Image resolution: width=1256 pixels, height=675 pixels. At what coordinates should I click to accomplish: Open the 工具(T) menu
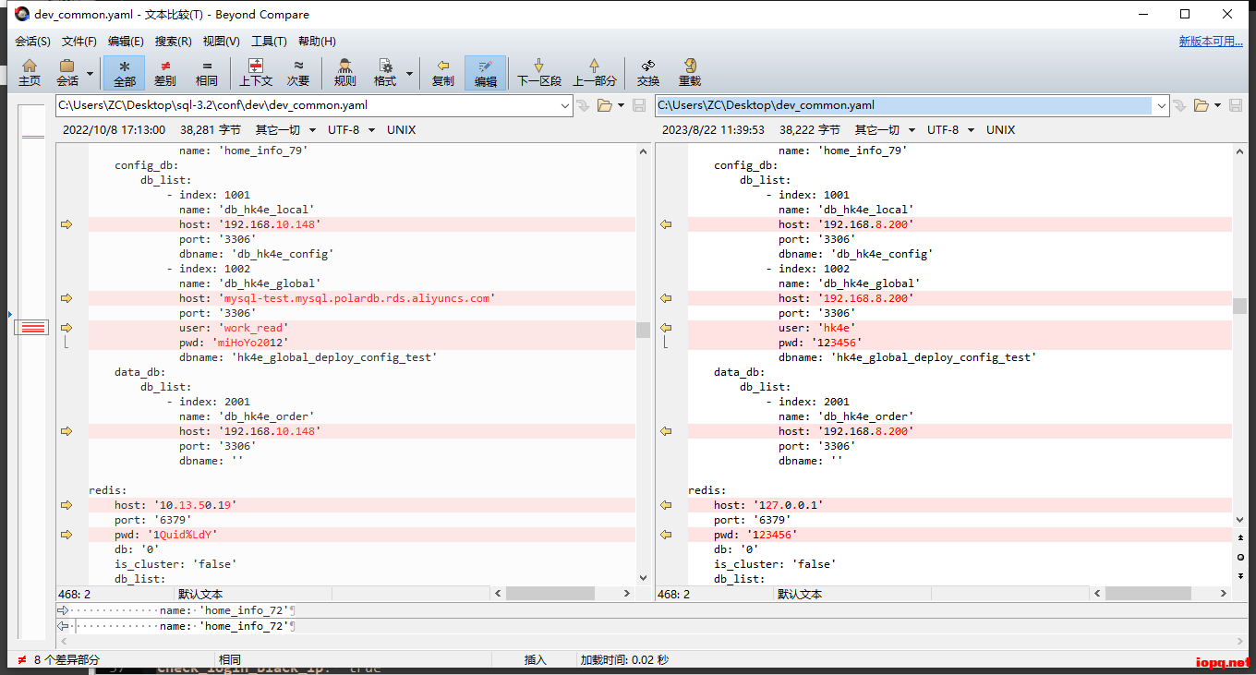click(x=271, y=41)
